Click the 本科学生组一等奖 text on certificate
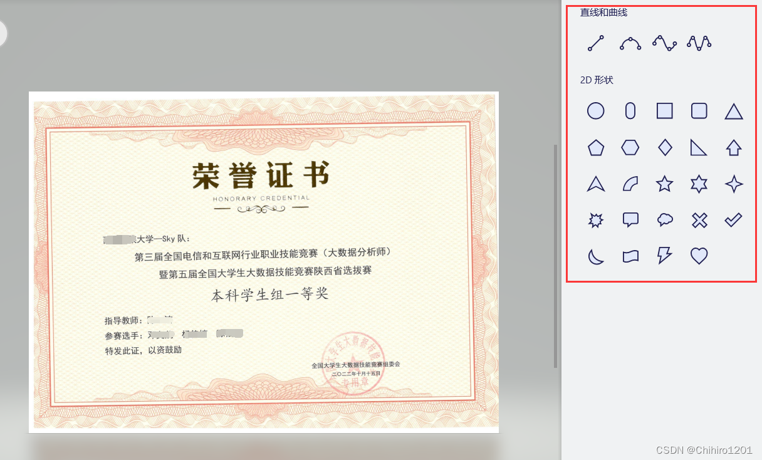This screenshot has height=460, width=762. click(269, 295)
